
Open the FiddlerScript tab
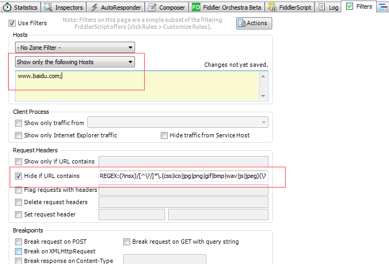(x=290, y=7)
